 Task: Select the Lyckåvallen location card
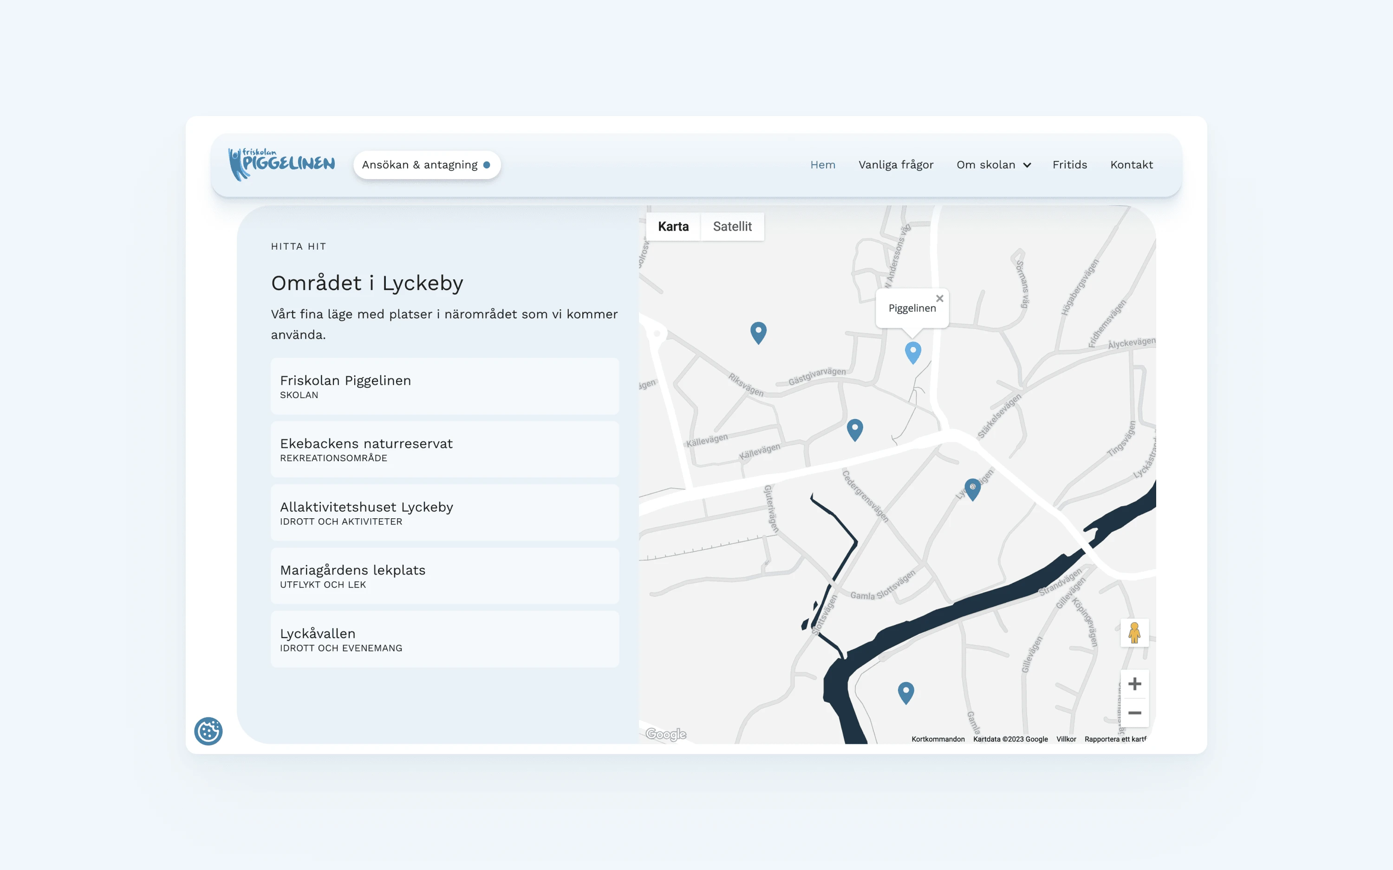pyautogui.click(x=445, y=639)
